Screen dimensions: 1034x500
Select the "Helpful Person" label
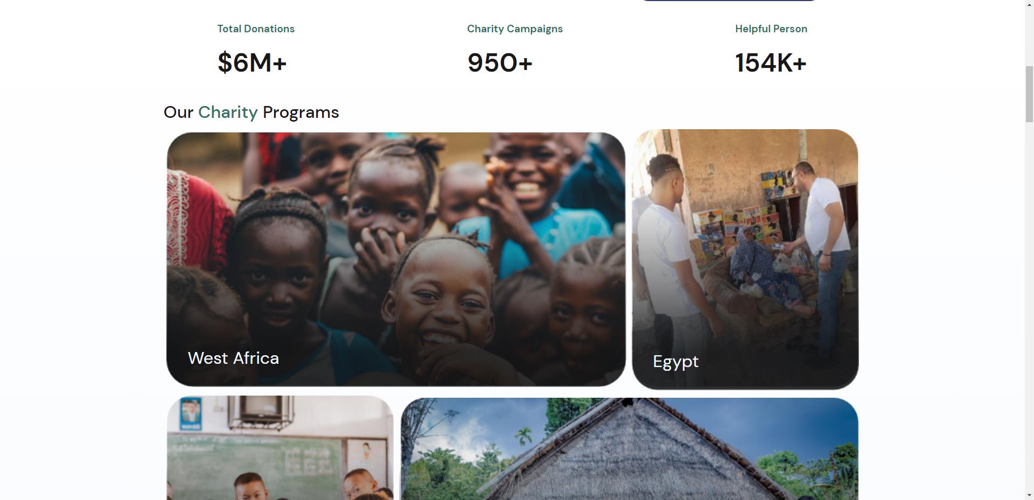click(771, 29)
